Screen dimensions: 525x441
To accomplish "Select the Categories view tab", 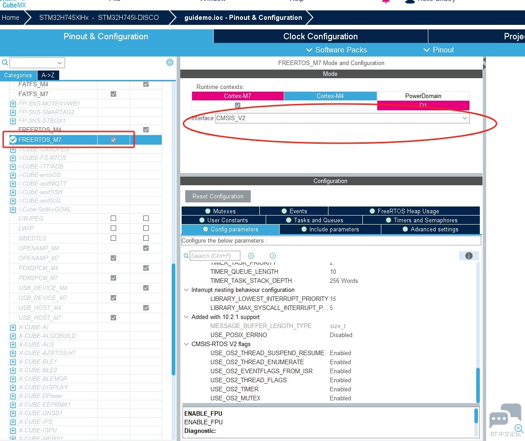I will coord(18,75).
